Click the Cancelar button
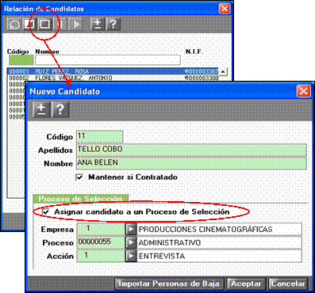The height and width of the screenshot is (293, 315). coord(288,283)
